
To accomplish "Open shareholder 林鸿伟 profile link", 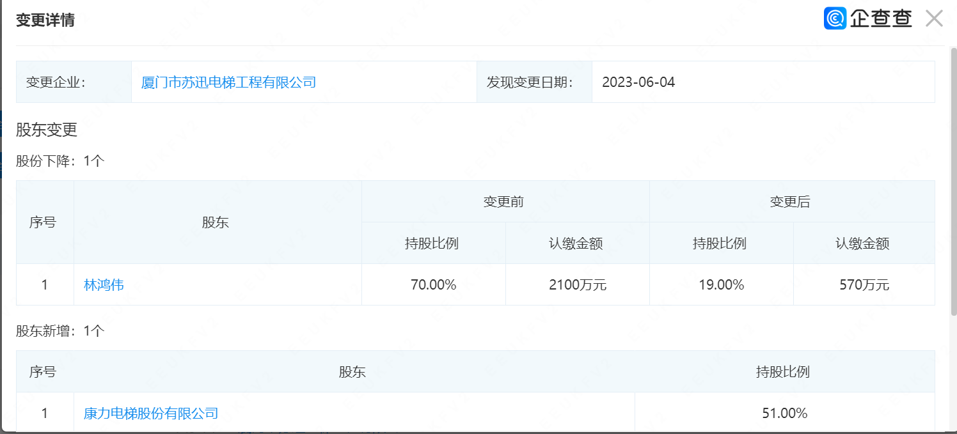I will click(104, 285).
